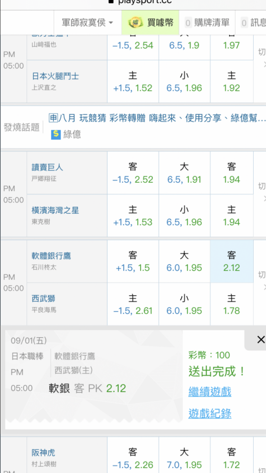This screenshot has height=473, width=266.
Task: Select 大 6.5, 1.91 in 讀賣巨人 row
Action: pos(184,173)
